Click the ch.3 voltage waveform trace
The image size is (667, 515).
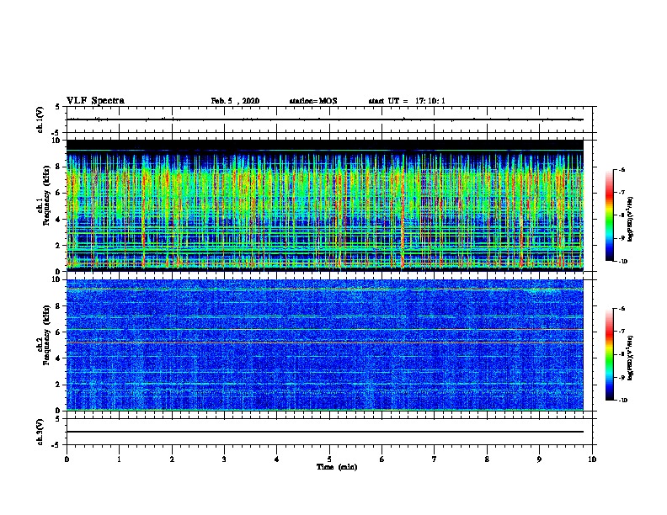click(325, 432)
